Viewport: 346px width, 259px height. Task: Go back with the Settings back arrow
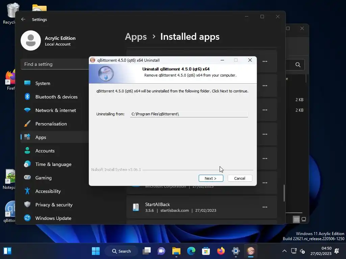(23, 19)
